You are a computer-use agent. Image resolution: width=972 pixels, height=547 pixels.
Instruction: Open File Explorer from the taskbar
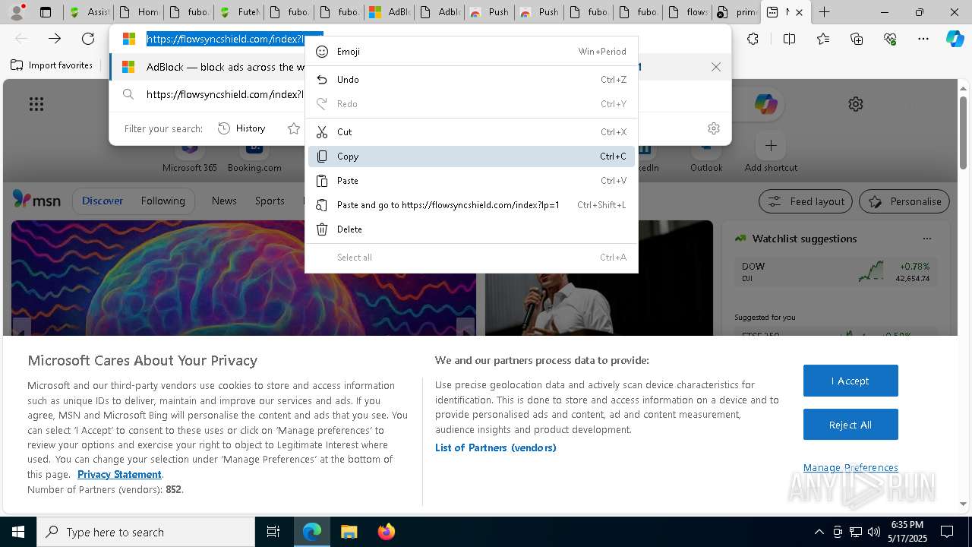coord(349,532)
